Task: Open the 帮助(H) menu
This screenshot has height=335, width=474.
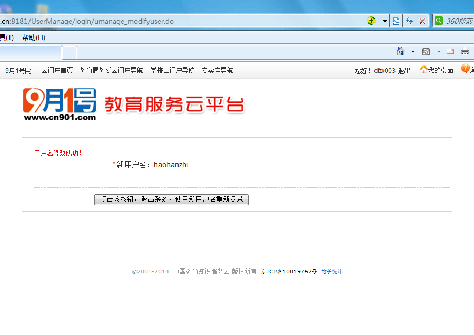Action: 34,37
